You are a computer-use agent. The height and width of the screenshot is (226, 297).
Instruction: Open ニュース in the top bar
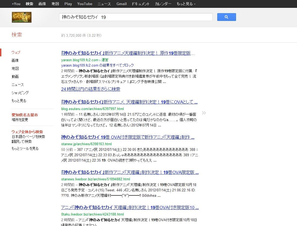(104, 4)
